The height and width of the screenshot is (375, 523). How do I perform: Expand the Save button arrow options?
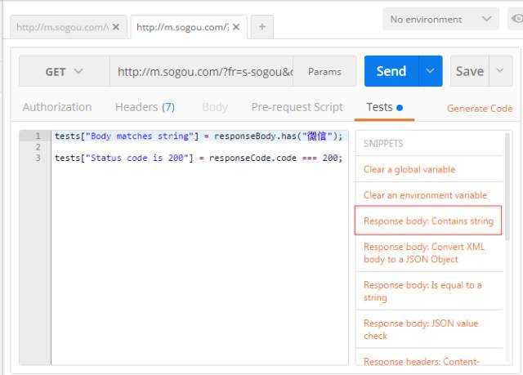(x=500, y=71)
